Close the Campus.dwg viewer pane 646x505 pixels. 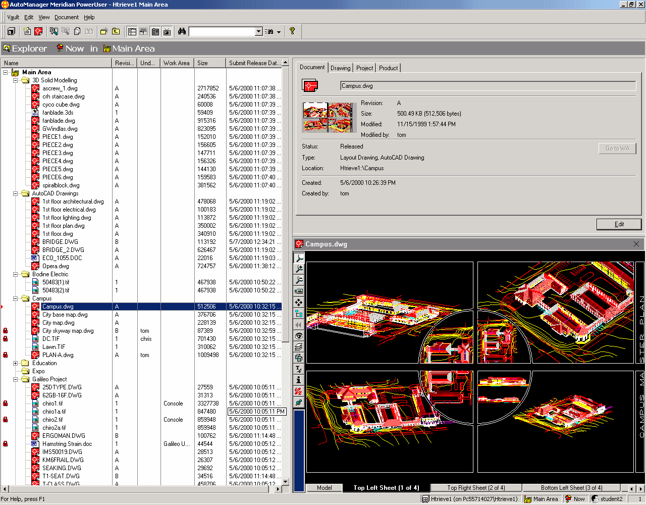point(636,244)
